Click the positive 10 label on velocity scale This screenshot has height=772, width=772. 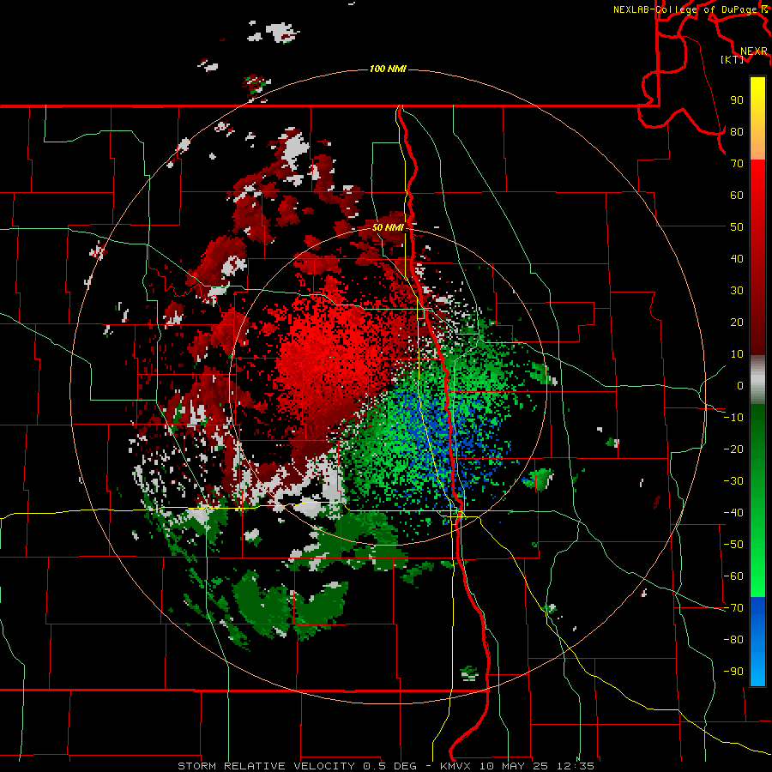[x=737, y=354]
